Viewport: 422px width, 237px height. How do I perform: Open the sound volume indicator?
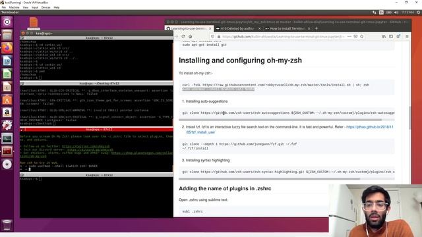pyautogui.click(x=396, y=13)
